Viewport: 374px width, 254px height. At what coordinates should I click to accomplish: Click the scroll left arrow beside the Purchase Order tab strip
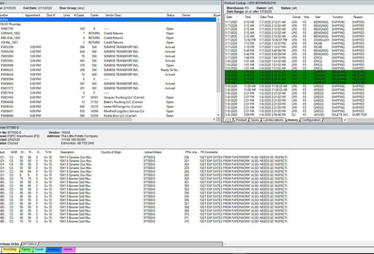[225, 244]
